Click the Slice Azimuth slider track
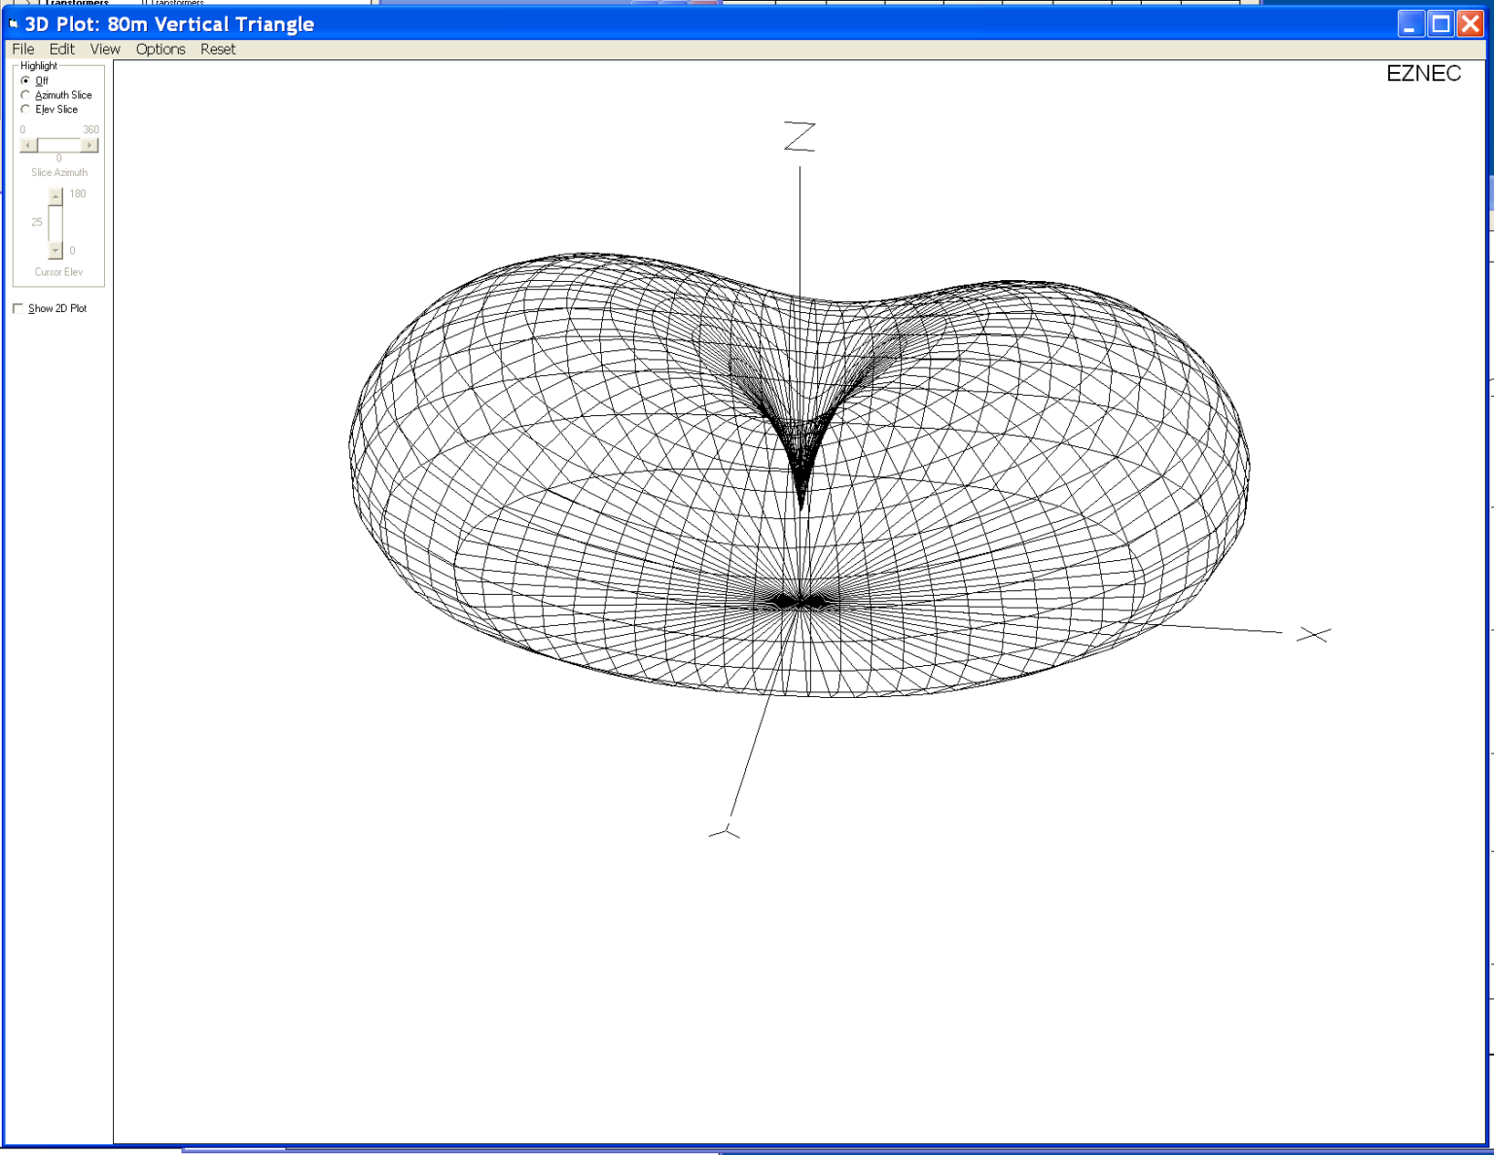Viewport: 1494px width, 1155px height. point(59,145)
